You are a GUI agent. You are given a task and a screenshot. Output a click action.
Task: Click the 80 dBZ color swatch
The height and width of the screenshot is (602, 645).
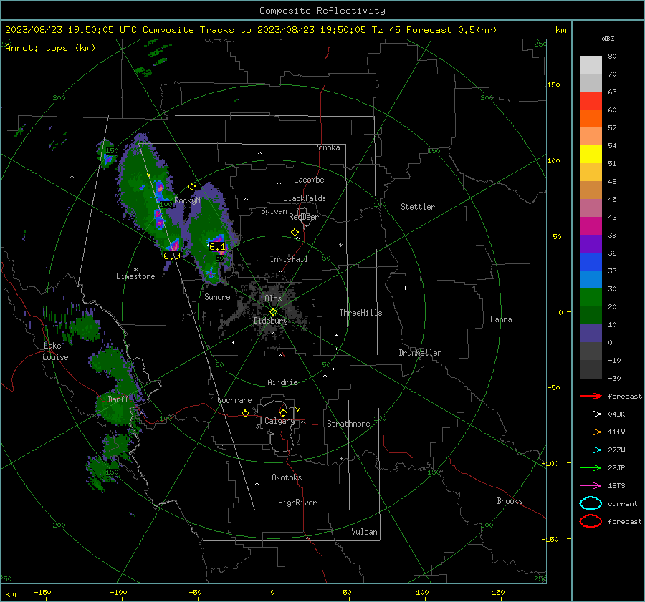click(591, 64)
